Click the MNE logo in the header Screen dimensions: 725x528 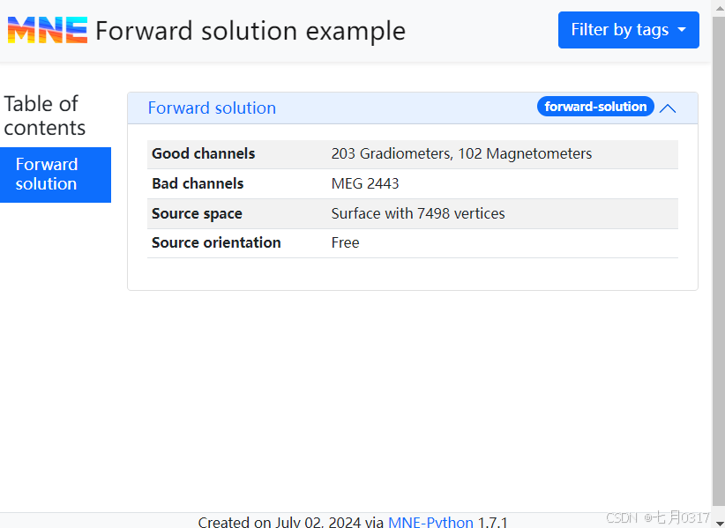(48, 31)
